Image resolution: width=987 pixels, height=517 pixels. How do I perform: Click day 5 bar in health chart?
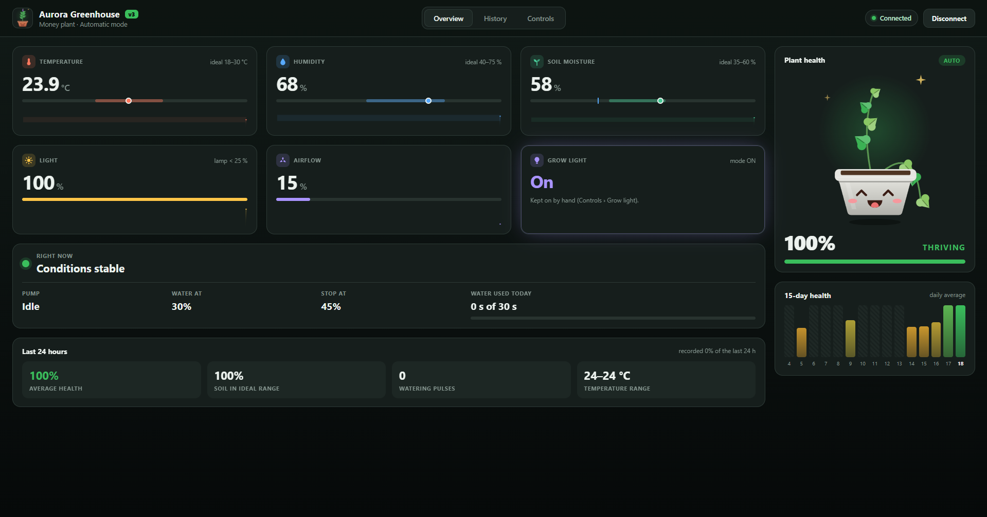coord(801,342)
